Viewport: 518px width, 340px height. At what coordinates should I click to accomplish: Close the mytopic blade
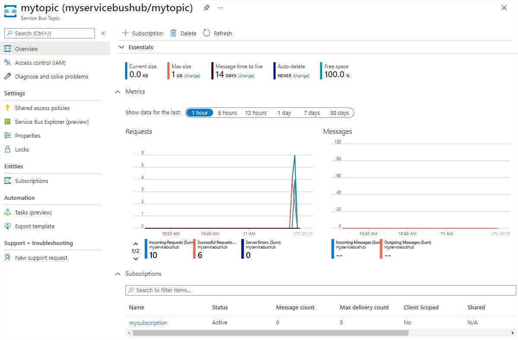[504, 8]
